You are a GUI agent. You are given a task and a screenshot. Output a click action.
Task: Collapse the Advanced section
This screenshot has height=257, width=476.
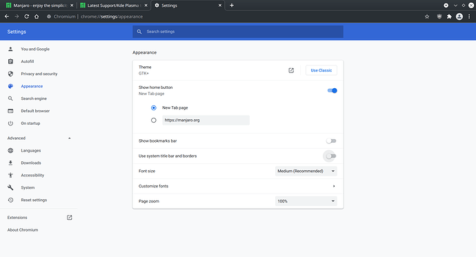pyautogui.click(x=70, y=138)
